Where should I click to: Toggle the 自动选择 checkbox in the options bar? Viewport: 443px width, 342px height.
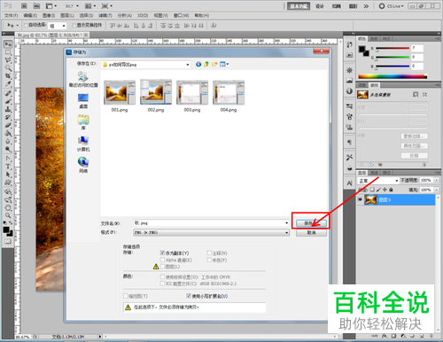[26, 25]
